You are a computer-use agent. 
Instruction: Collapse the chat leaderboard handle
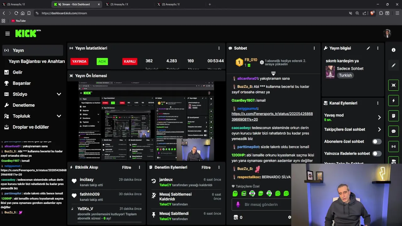click(273, 73)
